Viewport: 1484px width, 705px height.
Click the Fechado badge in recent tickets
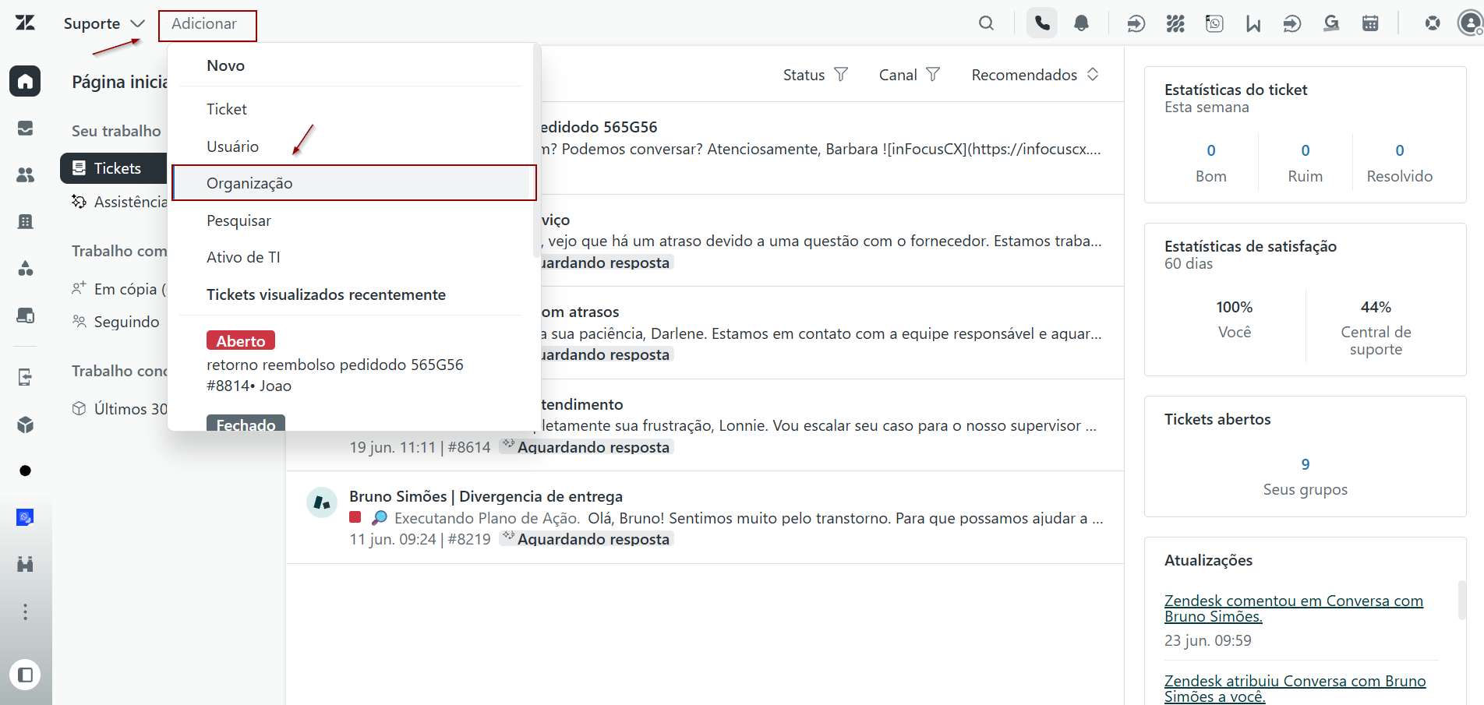[246, 424]
